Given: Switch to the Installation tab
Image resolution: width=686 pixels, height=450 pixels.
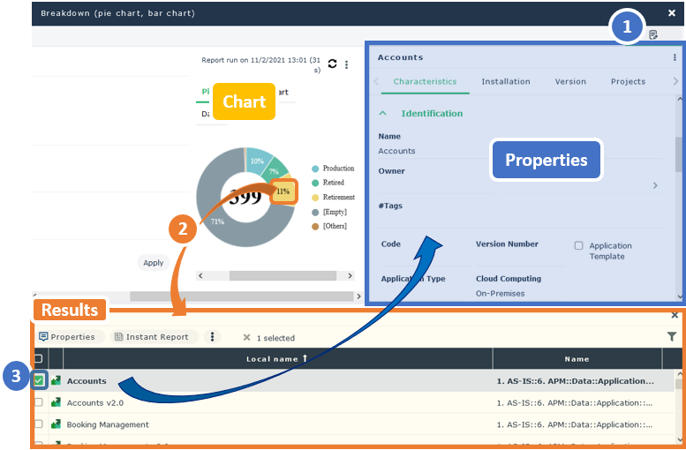Looking at the screenshot, I should 505,81.
